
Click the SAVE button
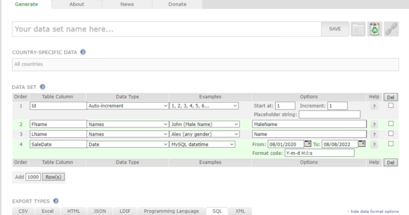[x=335, y=29]
